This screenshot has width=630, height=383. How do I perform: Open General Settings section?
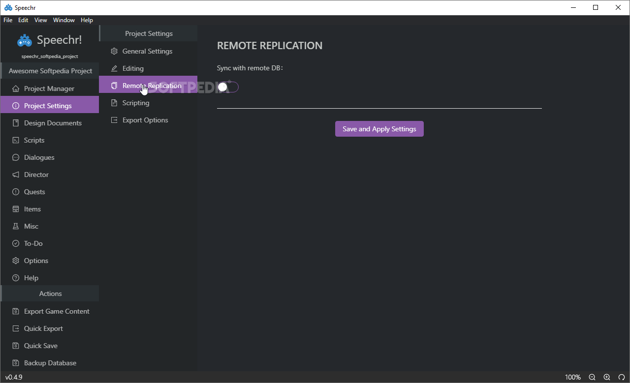click(148, 51)
